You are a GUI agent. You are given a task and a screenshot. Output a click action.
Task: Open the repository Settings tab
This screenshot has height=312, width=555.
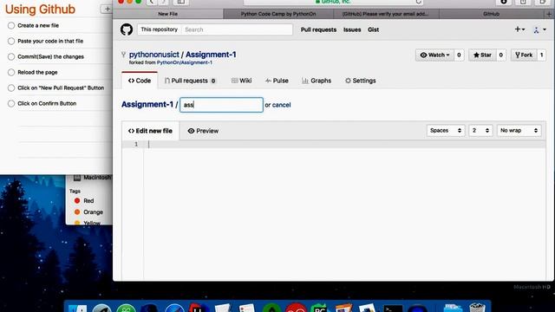361,81
